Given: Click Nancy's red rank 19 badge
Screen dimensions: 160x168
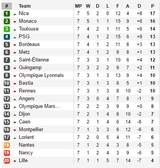Looking at the screenshot, I should 7,153.
